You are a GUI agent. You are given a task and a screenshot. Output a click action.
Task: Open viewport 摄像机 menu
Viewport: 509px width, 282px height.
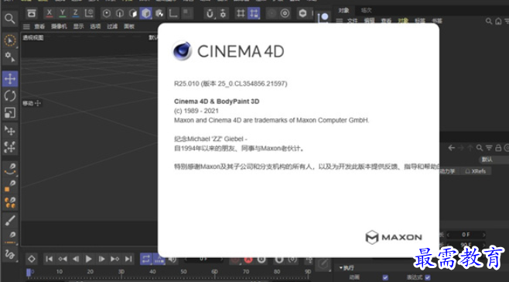tap(59, 26)
